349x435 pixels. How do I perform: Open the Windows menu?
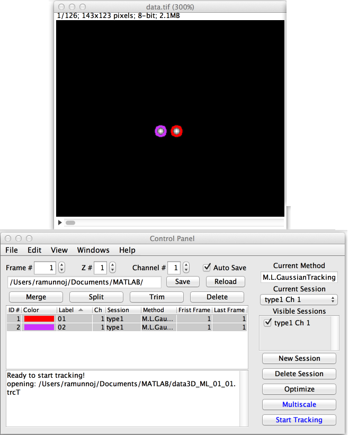click(93, 250)
